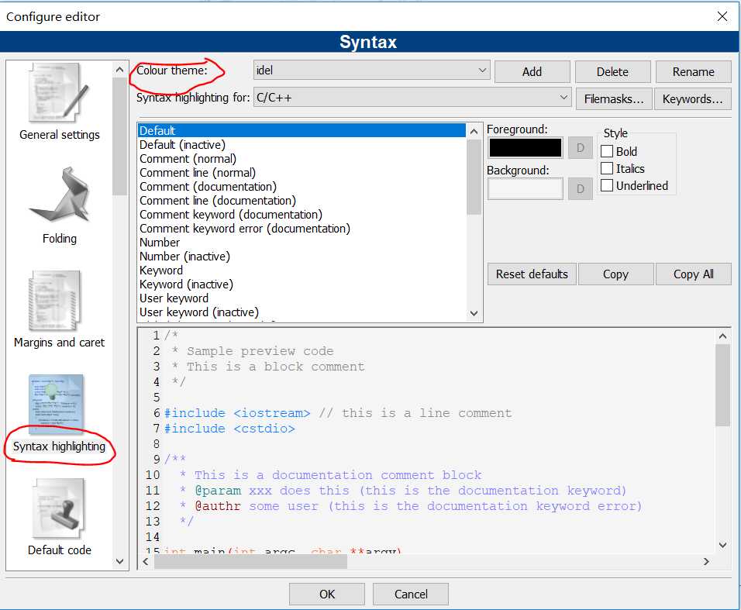Screen dimensions: 741x610
Task: Open the Colour theme dropdown
Action: pos(371,71)
